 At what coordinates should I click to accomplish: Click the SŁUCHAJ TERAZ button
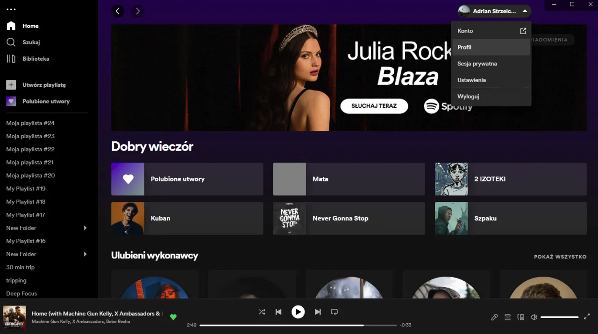pos(374,106)
